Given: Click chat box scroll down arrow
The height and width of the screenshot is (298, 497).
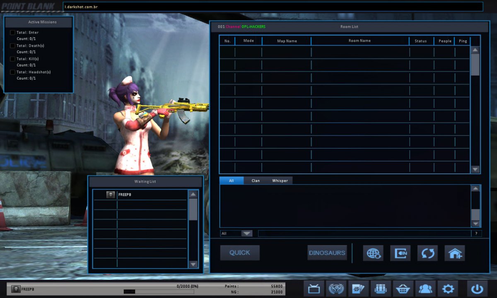Looking at the screenshot, I should (475, 224).
